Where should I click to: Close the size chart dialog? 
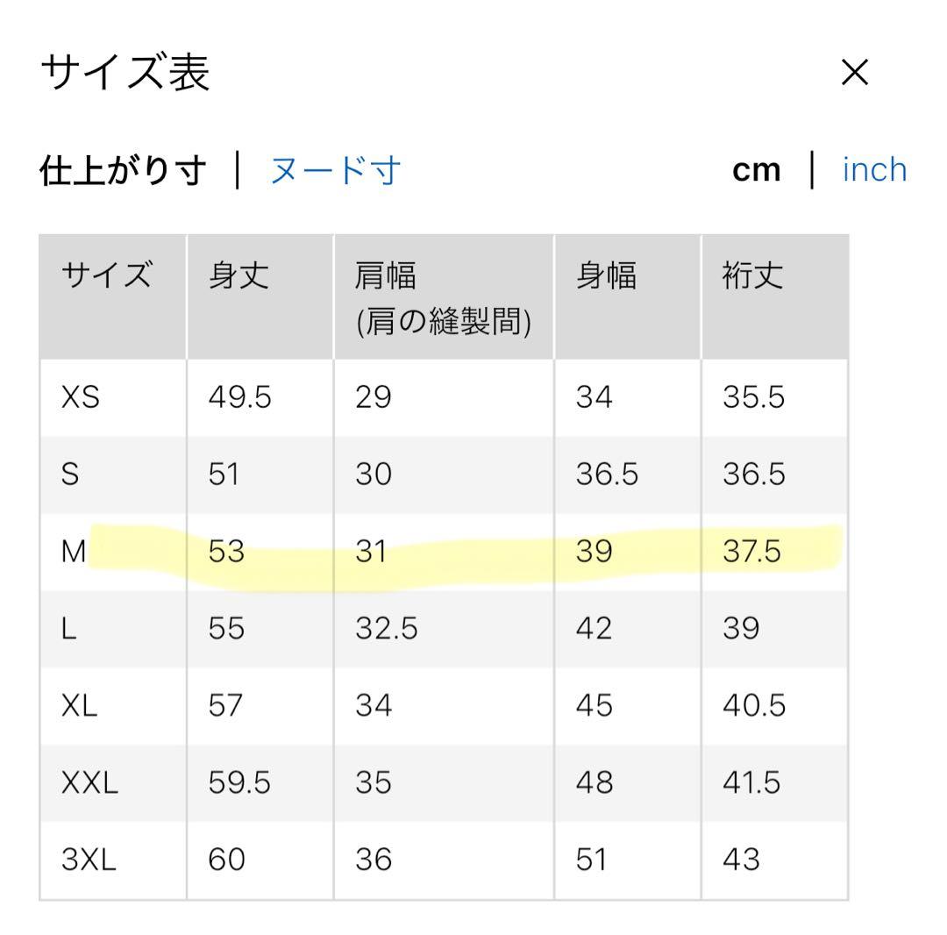pos(854,73)
